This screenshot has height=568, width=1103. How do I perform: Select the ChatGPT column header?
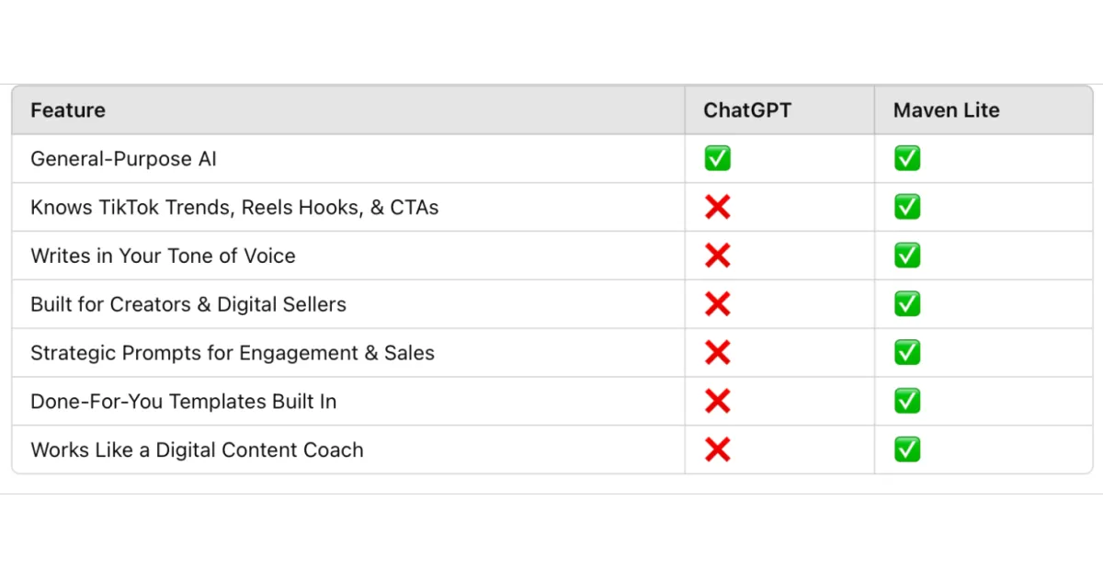click(x=747, y=110)
